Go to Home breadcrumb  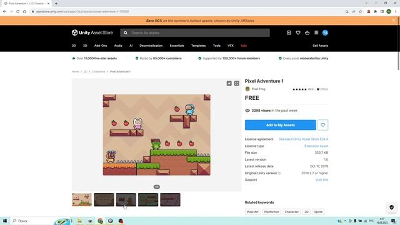coord(75,72)
